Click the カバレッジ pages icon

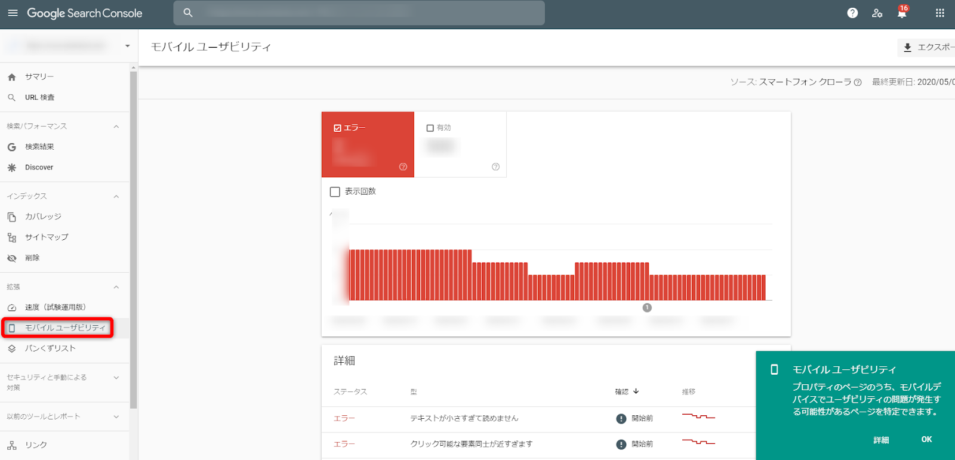click(x=12, y=217)
